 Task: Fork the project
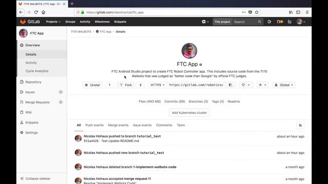coord(126,85)
